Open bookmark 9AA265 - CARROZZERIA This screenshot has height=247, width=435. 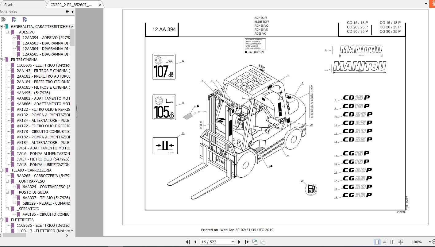click(x=43, y=176)
